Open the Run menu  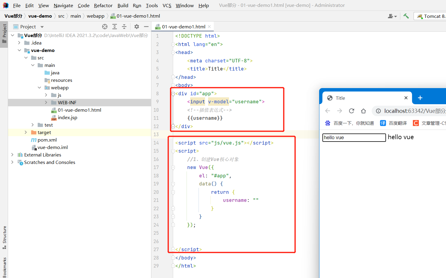point(137,5)
